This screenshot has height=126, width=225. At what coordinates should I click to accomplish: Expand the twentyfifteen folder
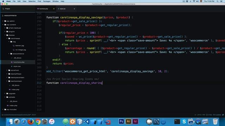point(7,74)
